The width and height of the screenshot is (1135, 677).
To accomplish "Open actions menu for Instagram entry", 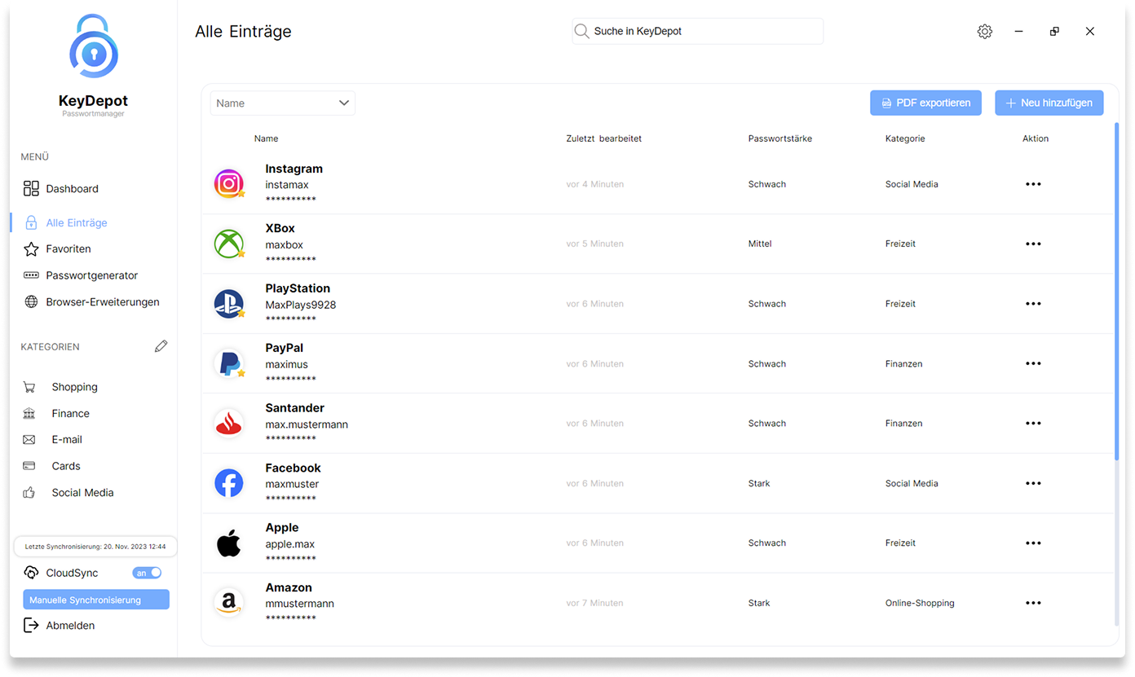I will (x=1033, y=184).
